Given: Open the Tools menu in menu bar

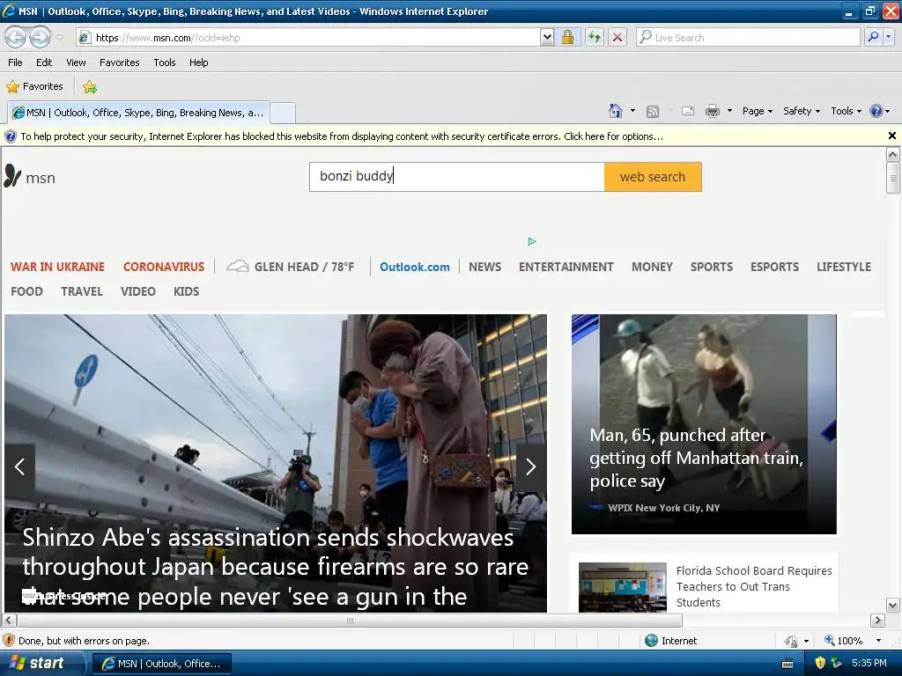Looking at the screenshot, I should [x=165, y=62].
